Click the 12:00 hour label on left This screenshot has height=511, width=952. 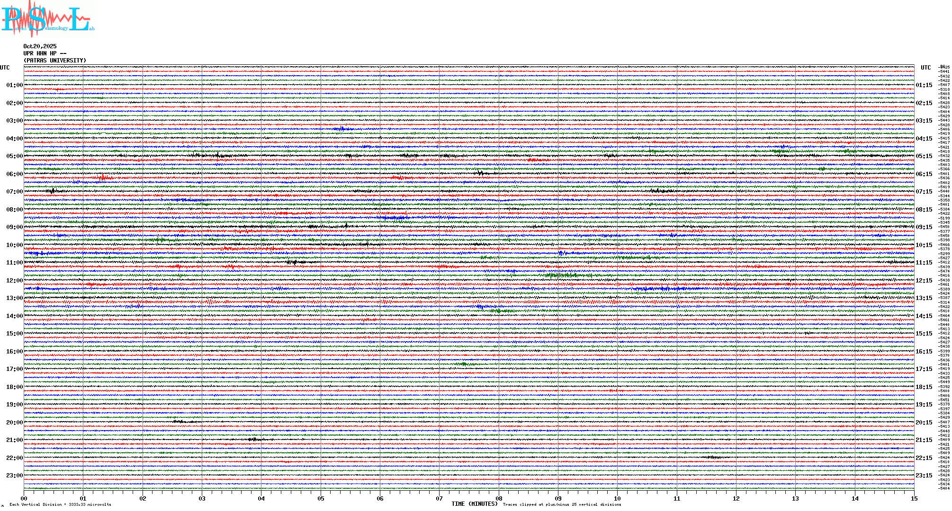(14, 281)
